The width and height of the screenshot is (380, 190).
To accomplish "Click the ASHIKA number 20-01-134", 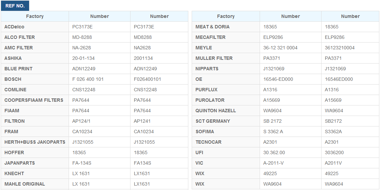I will click(84, 58).
